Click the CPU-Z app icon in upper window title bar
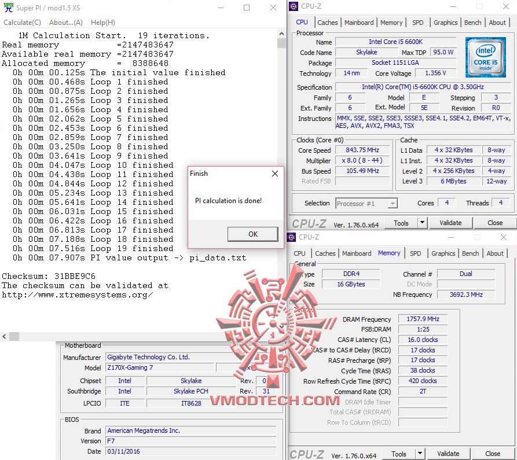This screenshot has width=517, height=460. click(293, 6)
